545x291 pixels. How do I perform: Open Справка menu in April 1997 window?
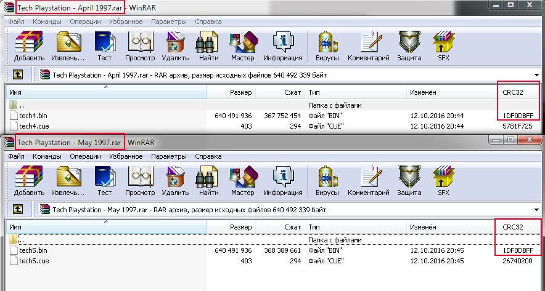208,22
